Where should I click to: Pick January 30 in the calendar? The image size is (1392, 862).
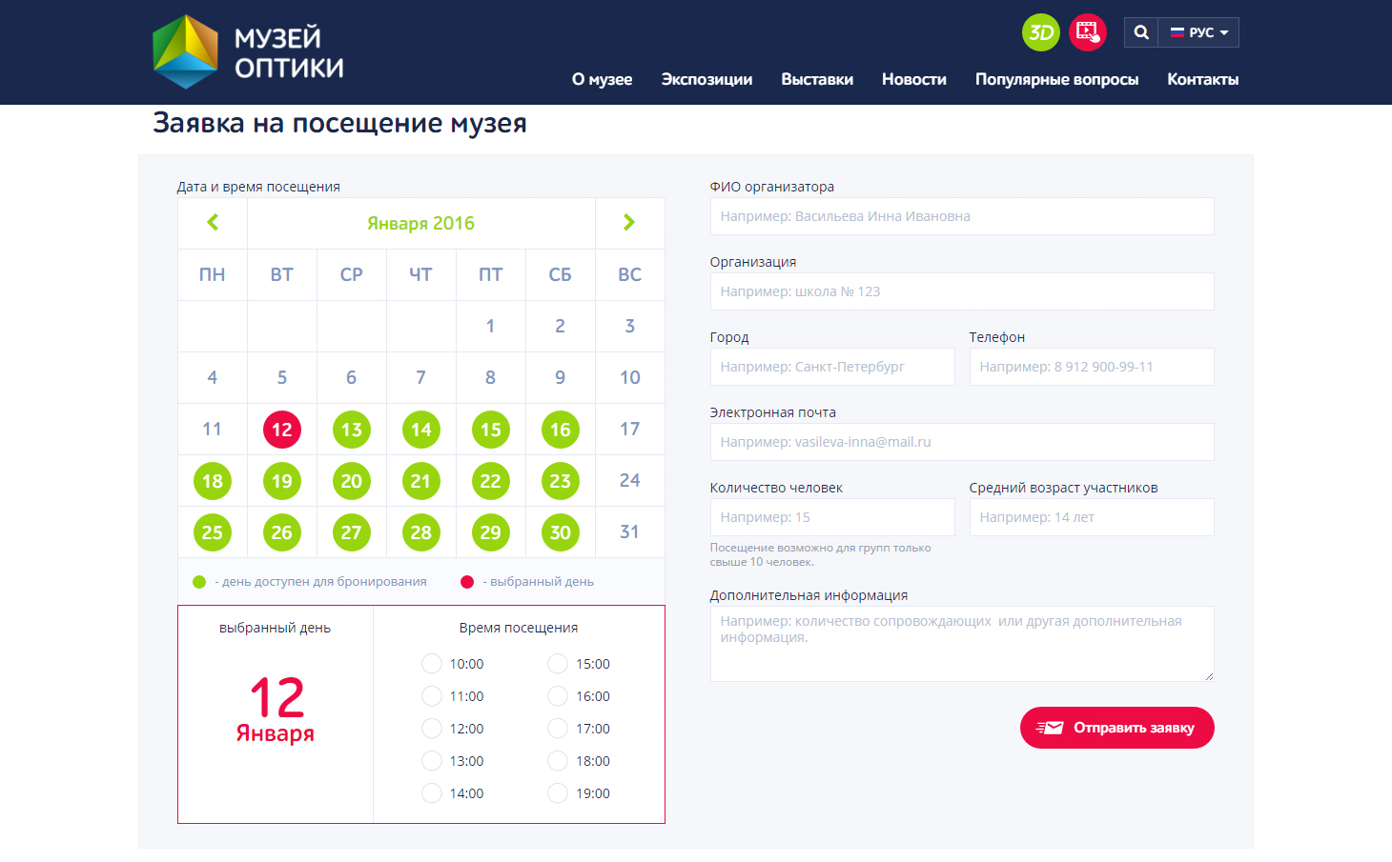pyautogui.click(x=561, y=532)
